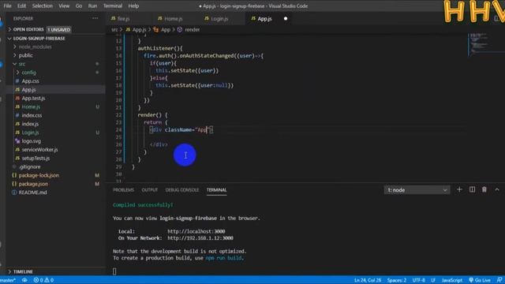
Task: Split the terminal pane
Action: 472,189
